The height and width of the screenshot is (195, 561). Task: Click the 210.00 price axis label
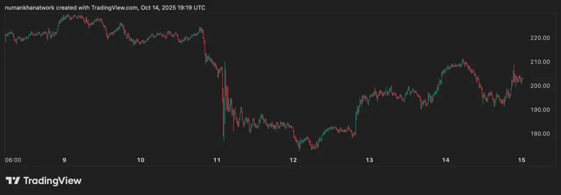coord(540,62)
